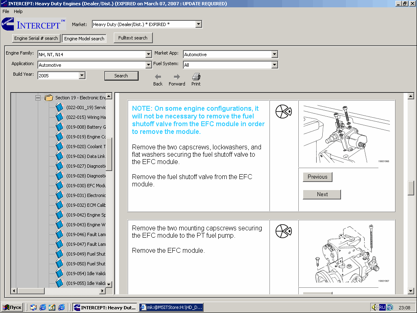Open the (019-030) EFC Module book icon
Screen dimensions: 417x313
coord(60,186)
